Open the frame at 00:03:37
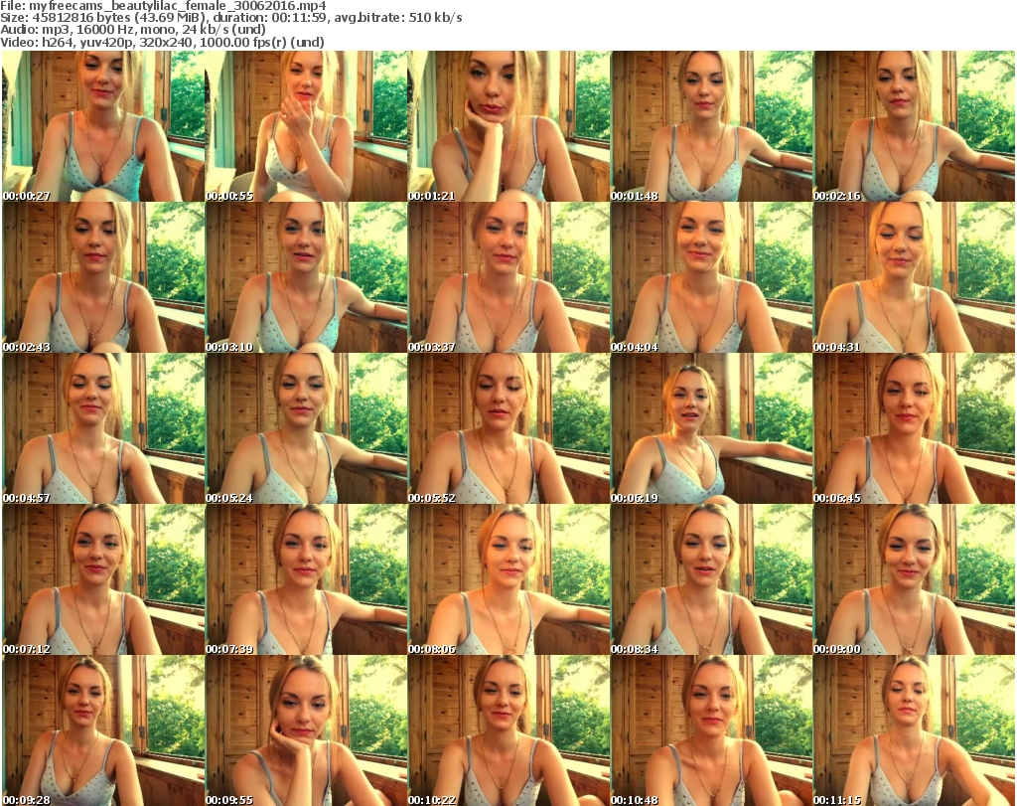Image resolution: width=1017 pixels, height=806 pixels. pos(508,277)
